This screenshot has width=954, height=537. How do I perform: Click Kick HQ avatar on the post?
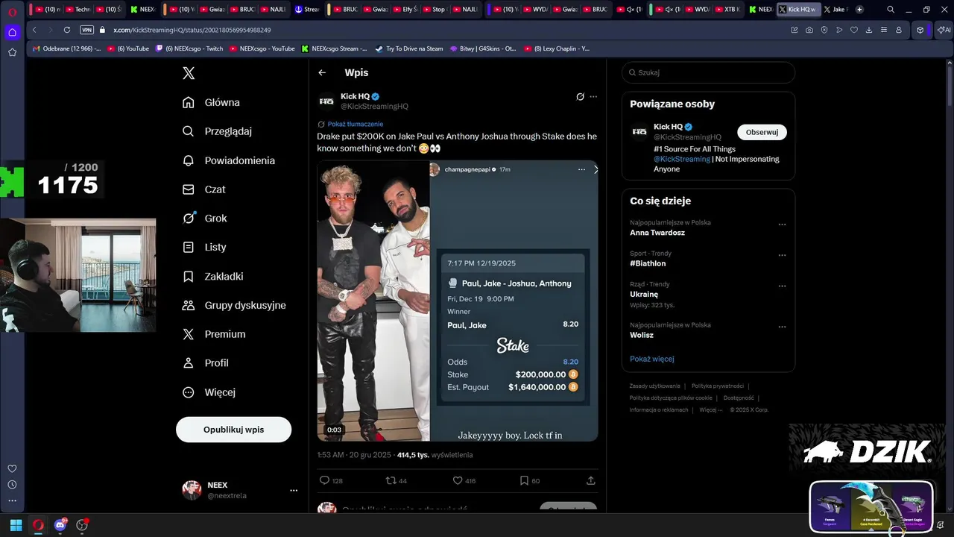326,101
